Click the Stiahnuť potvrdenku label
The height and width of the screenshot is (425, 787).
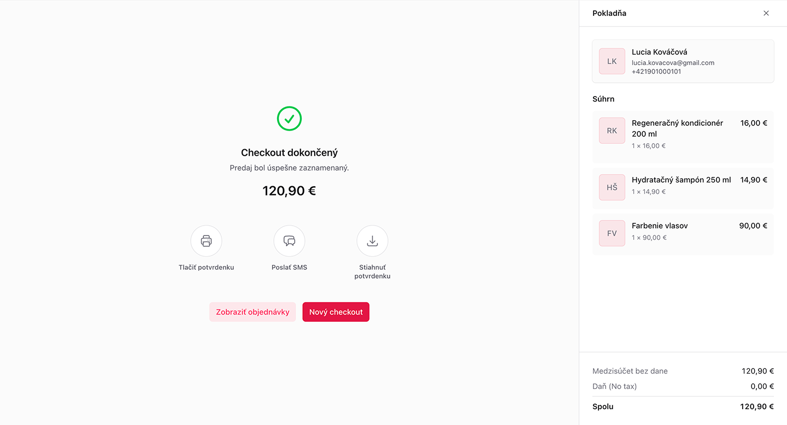click(372, 271)
